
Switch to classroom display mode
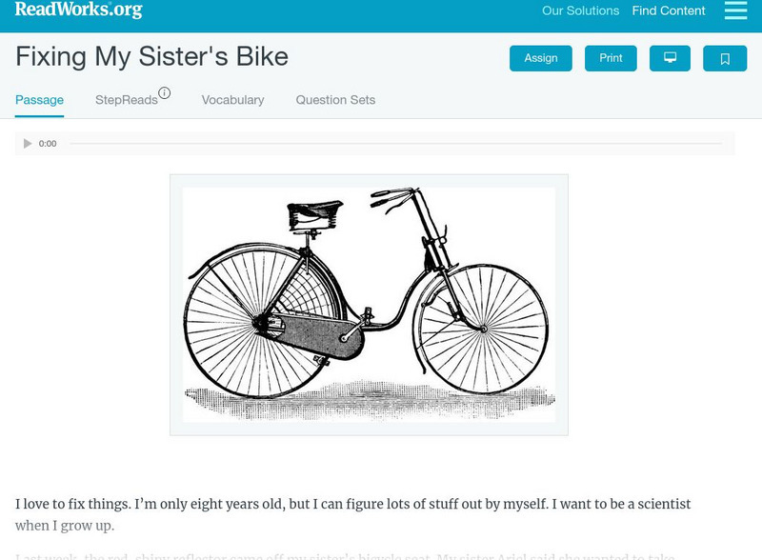pos(670,58)
